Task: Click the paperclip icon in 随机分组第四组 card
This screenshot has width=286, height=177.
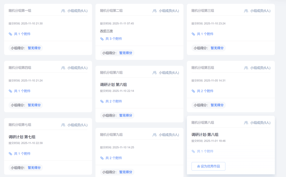Action: [11, 91]
